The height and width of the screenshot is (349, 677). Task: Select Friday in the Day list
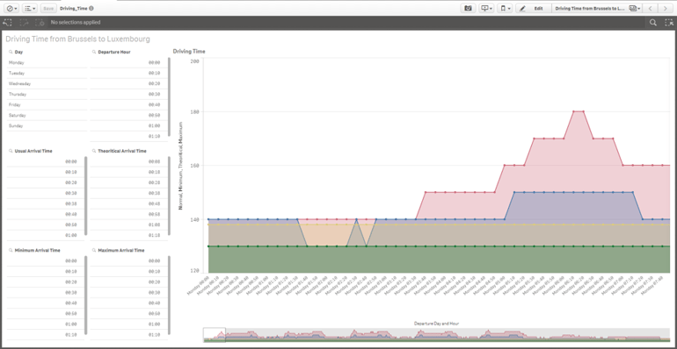tap(47, 104)
